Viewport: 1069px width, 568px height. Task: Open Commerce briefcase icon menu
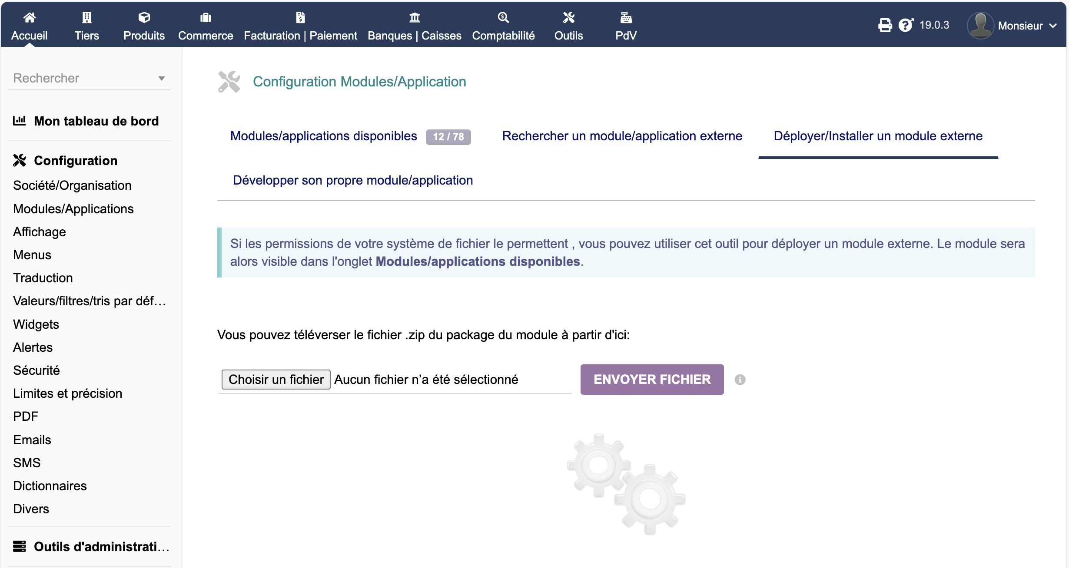[x=205, y=17]
